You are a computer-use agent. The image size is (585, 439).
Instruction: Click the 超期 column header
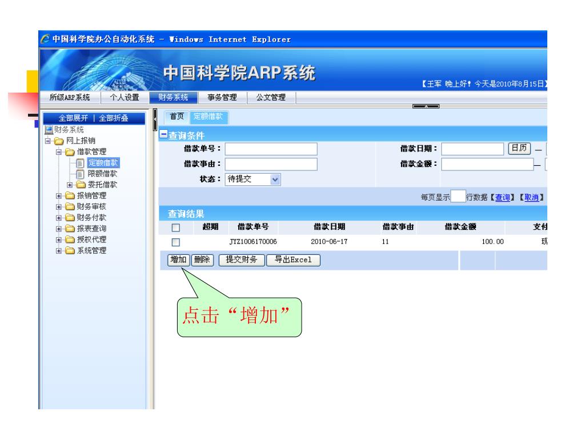coord(210,227)
